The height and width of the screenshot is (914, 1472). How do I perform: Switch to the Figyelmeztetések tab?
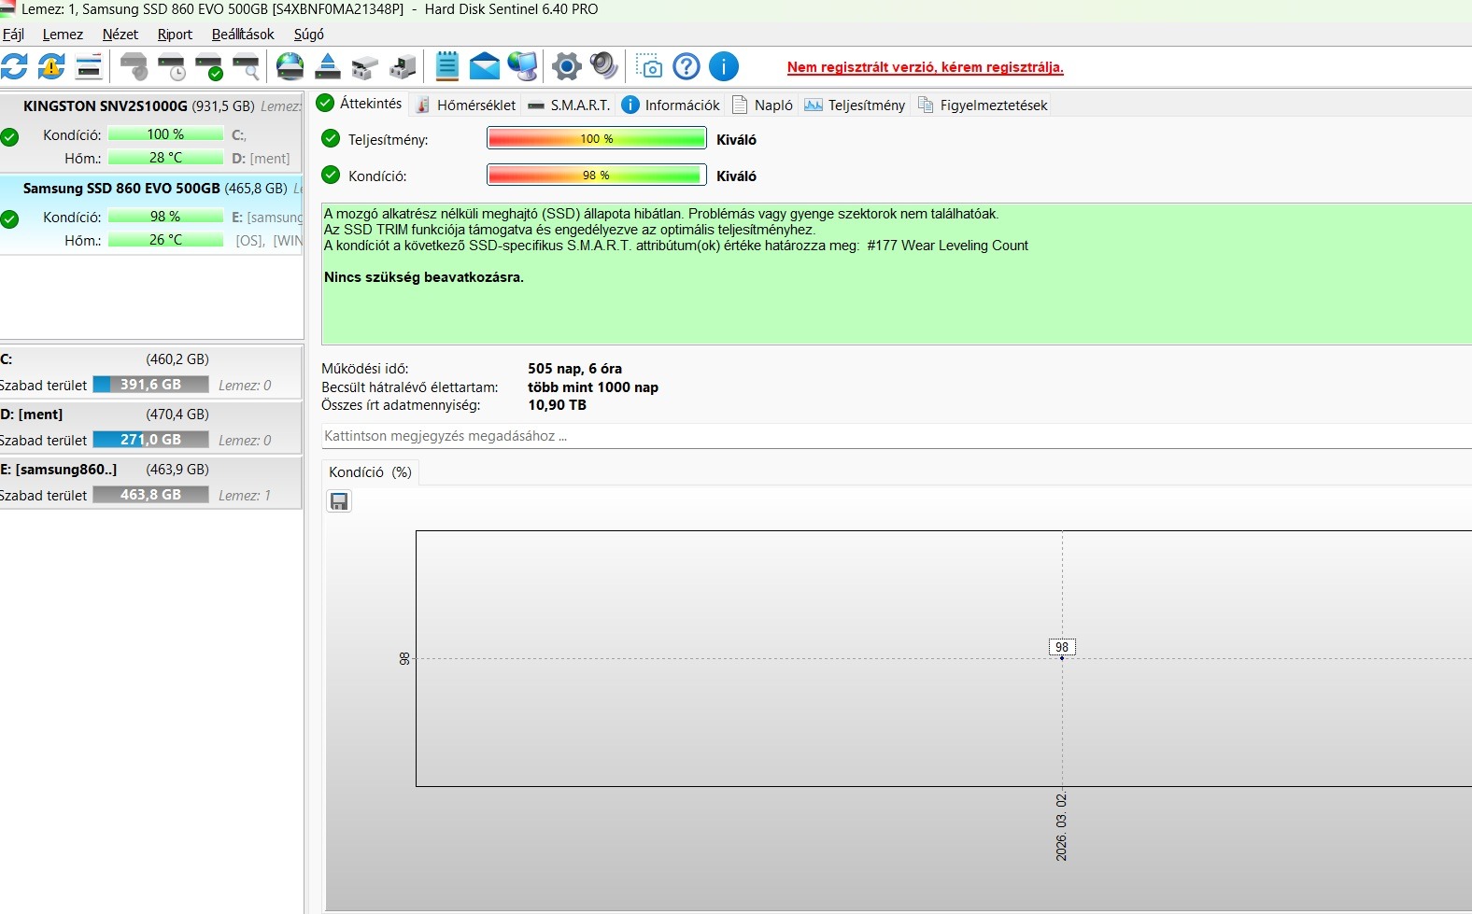click(x=983, y=105)
